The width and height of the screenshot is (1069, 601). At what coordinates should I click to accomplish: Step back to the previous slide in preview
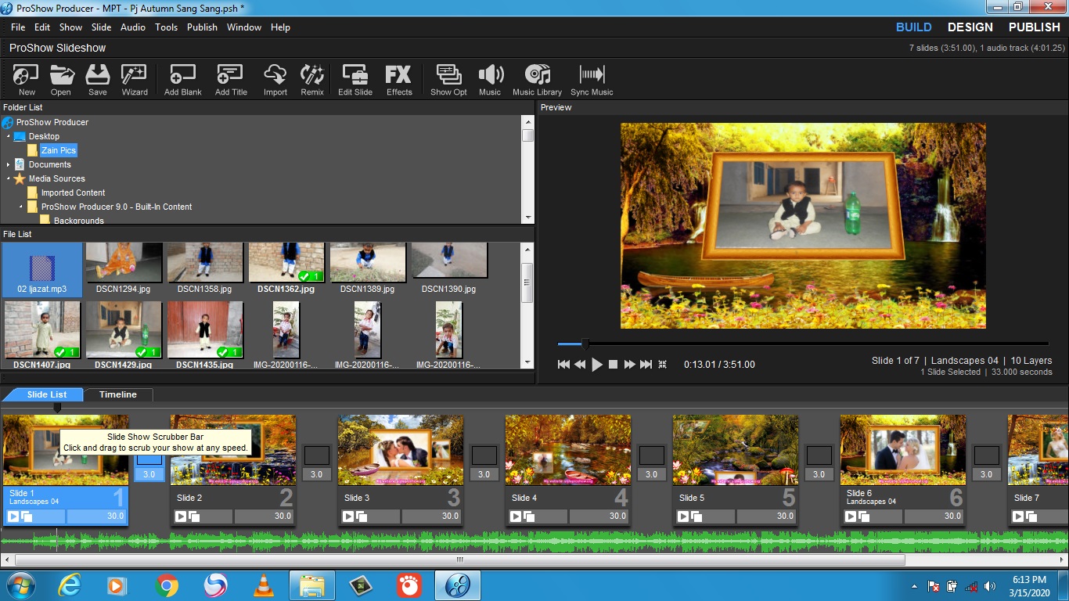click(580, 365)
